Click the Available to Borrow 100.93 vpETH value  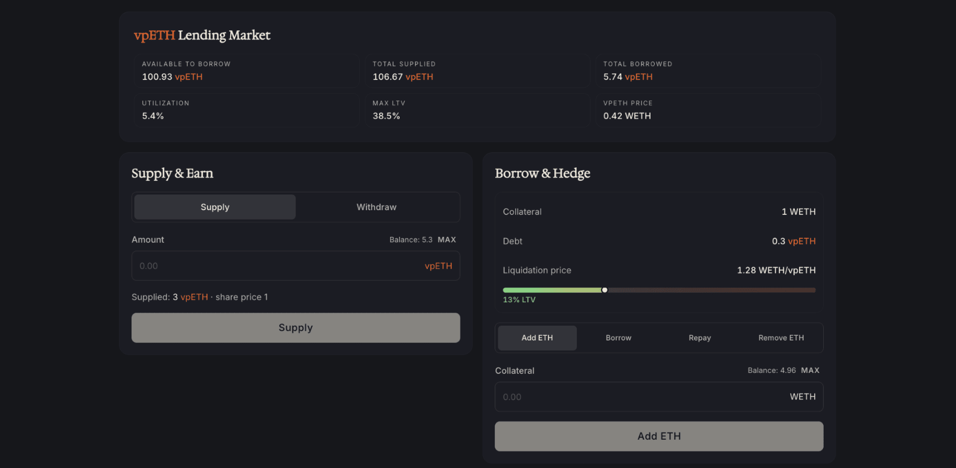[172, 77]
